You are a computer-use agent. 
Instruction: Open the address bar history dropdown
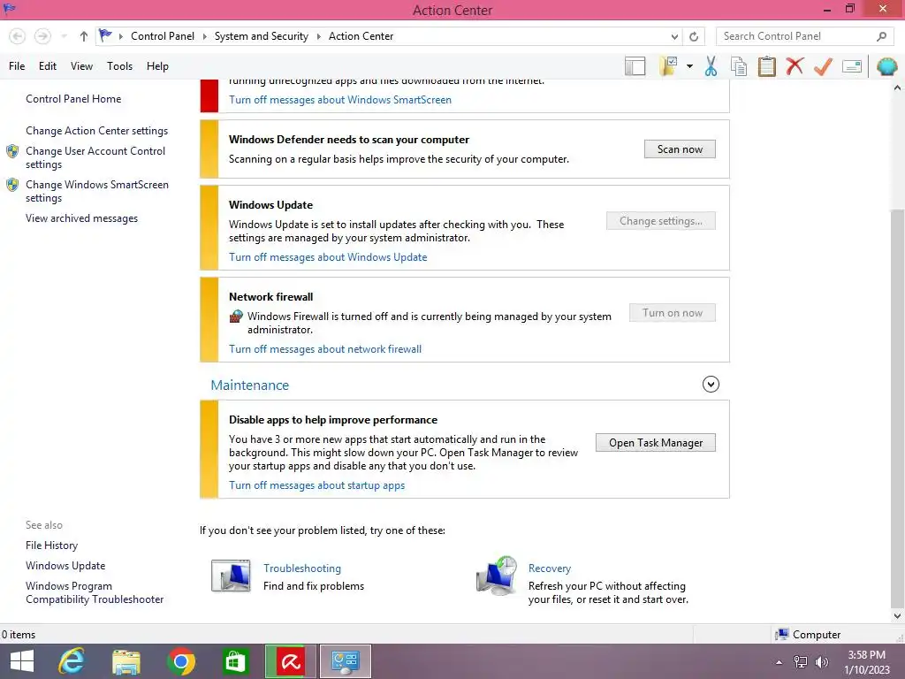674,36
